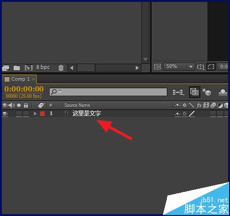Viewport: 230px width, 216px height.
Task: Click the right scroll arrow in the Project panel
Action: 137,68
